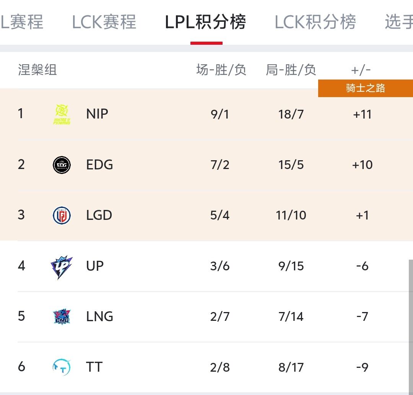The height and width of the screenshot is (395, 413).
Task: Open the partially visible 选手 tab
Action: click(398, 22)
